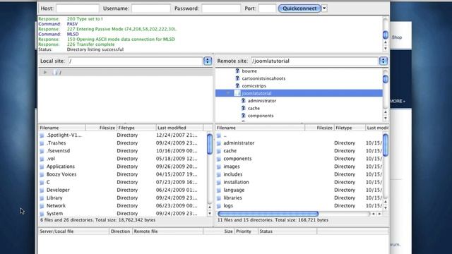Screen dimensions: 452x254
Task: Click the Status queue column header
Action: coord(287,231)
